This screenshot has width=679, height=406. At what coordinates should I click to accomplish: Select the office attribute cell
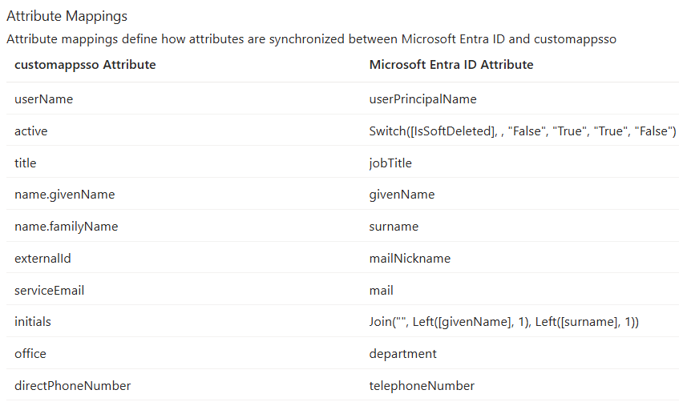30,354
